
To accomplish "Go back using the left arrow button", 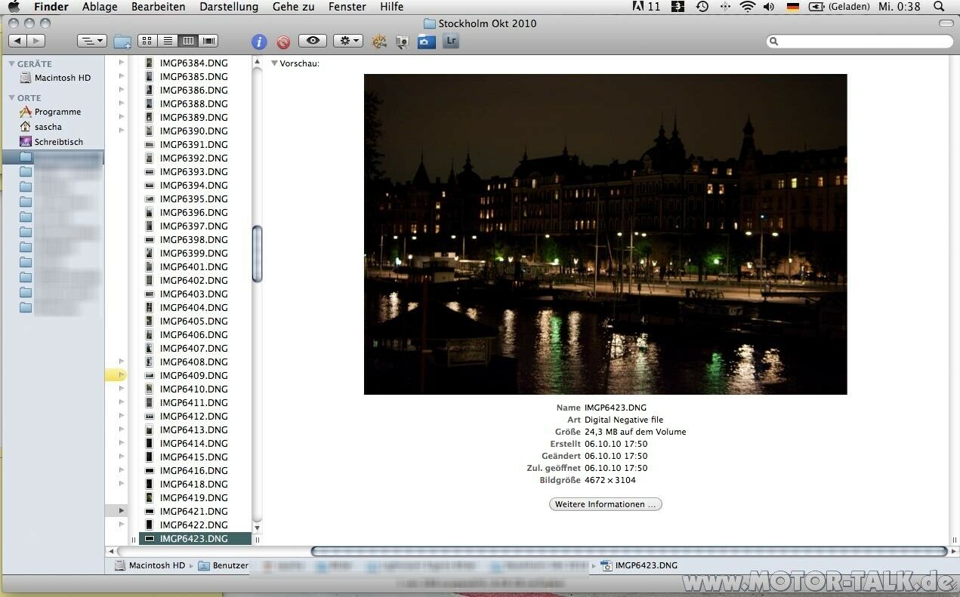I will (x=18, y=41).
